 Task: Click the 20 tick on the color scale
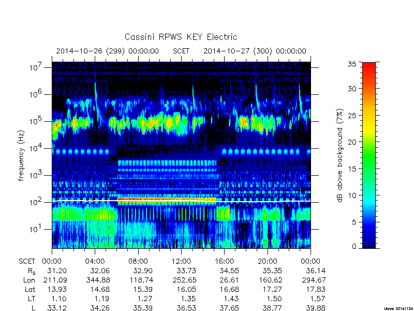point(352,142)
